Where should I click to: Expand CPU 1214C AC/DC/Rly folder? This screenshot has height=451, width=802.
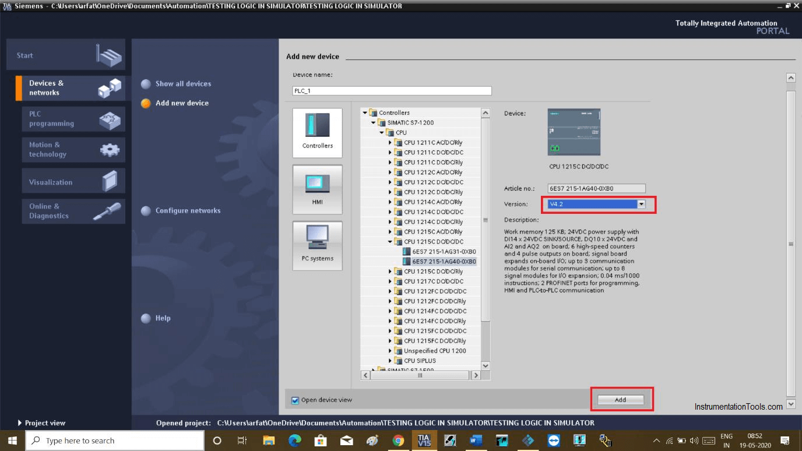pos(391,202)
